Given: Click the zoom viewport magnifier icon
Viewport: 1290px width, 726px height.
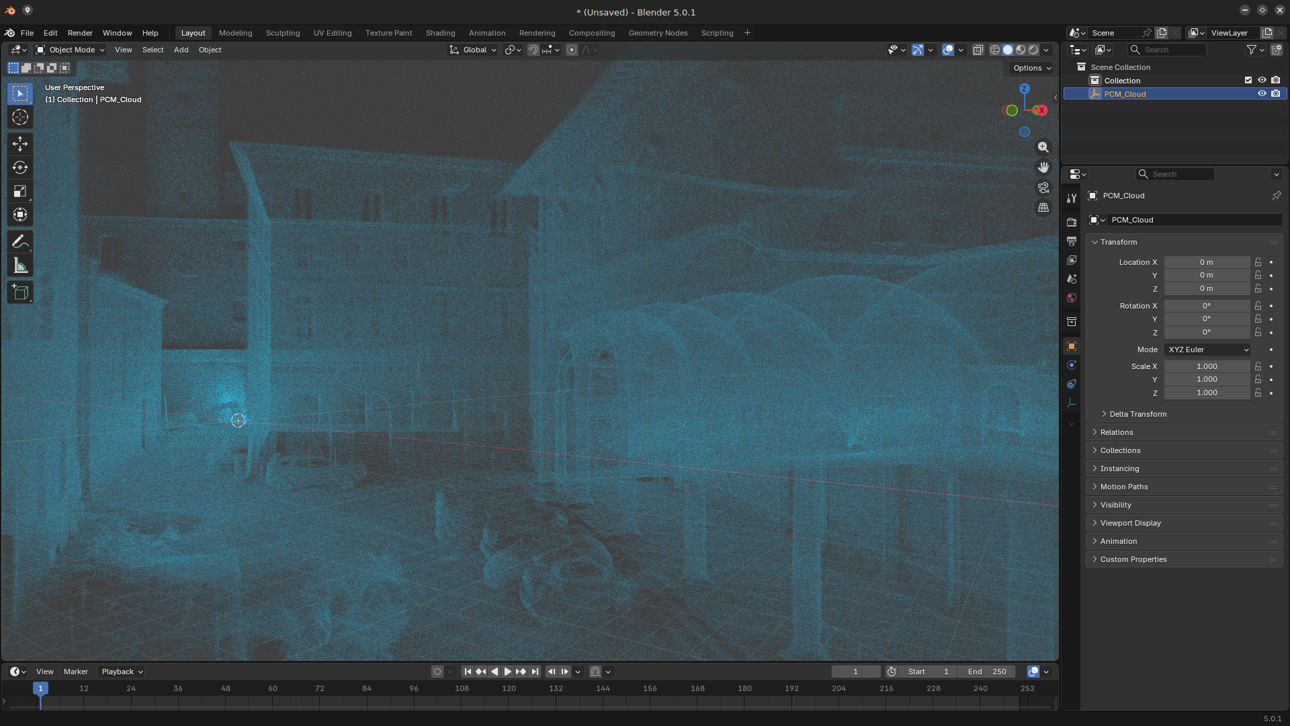Looking at the screenshot, I should pos(1043,147).
